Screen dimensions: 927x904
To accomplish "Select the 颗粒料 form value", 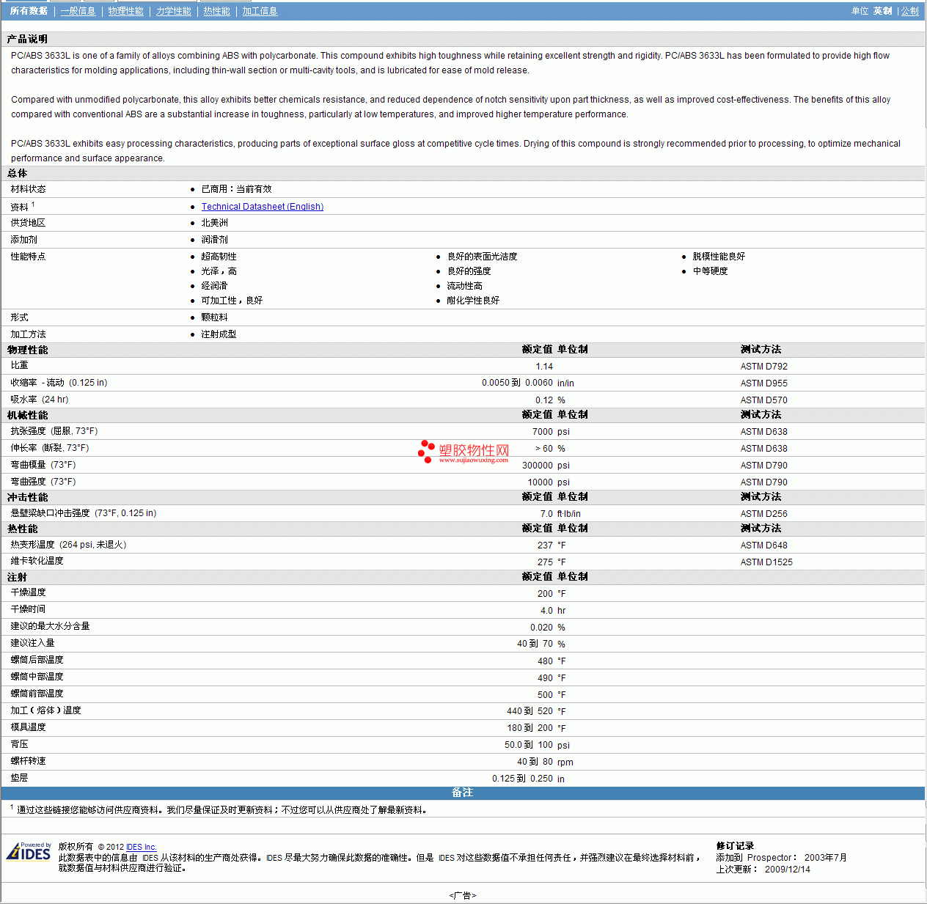I will point(214,317).
